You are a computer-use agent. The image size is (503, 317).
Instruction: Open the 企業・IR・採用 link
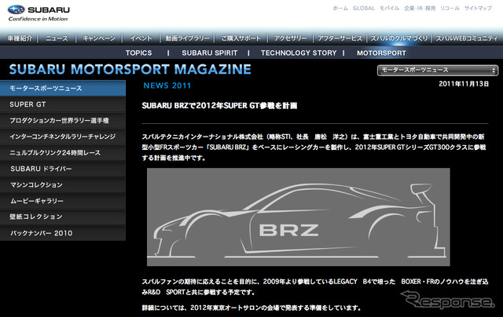click(420, 9)
